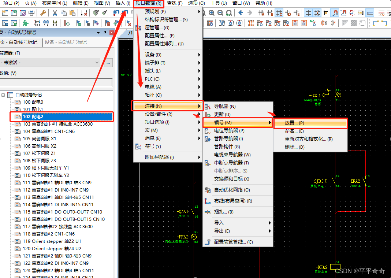
Task: Open the filter dropdown showing 未激活
Action: coord(50,63)
